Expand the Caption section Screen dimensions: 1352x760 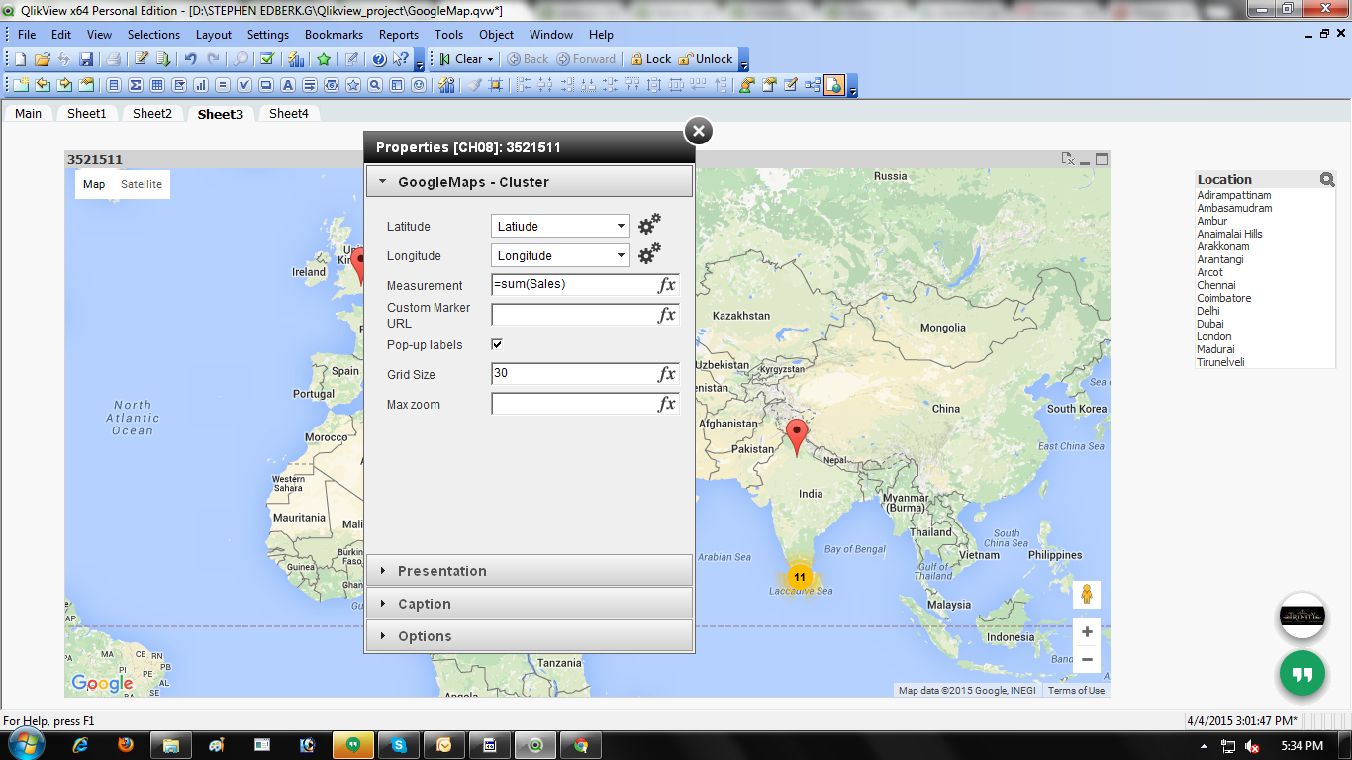[530, 604]
